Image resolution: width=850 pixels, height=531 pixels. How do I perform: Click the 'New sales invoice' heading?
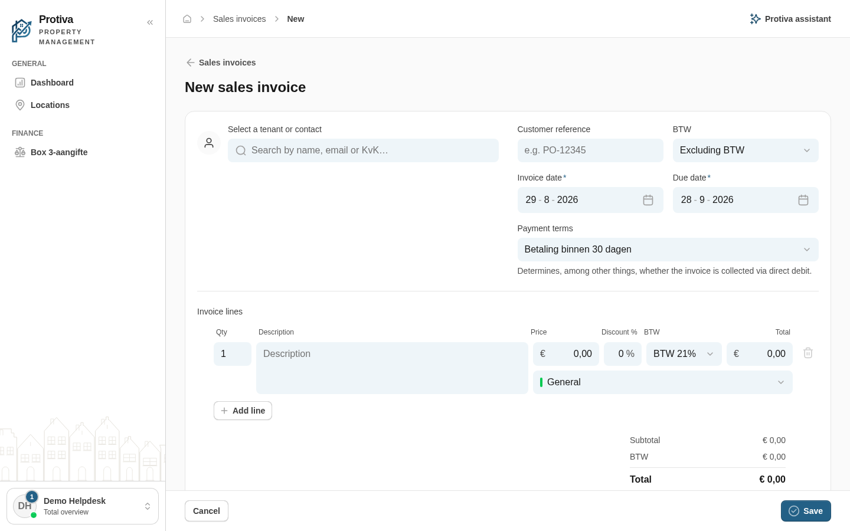point(246,87)
